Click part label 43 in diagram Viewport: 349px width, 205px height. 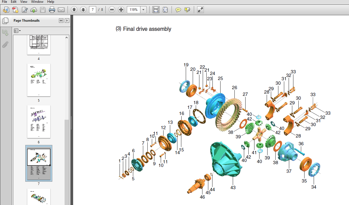(233, 187)
